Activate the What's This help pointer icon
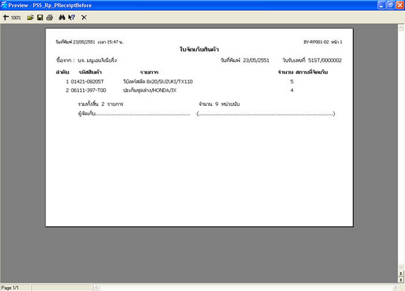The height and width of the screenshot is (291, 405). pyautogui.click(x=72, y=17)
